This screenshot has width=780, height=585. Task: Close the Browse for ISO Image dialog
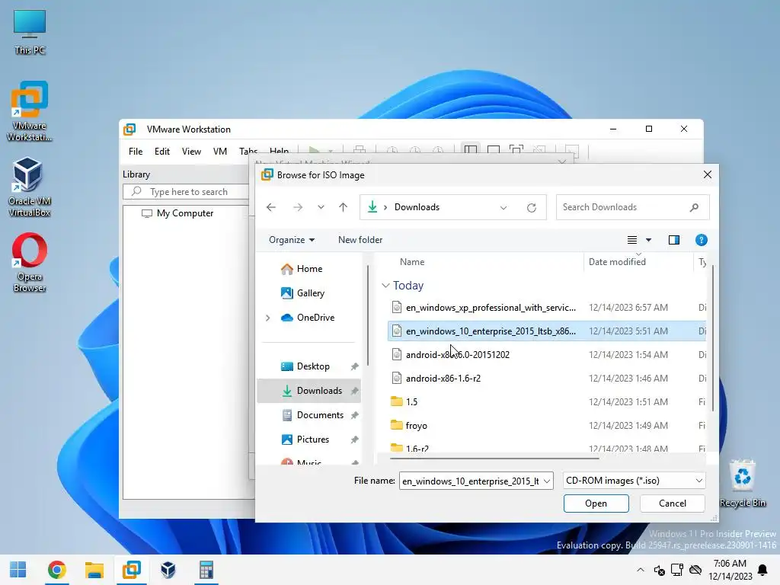(708, 174)
